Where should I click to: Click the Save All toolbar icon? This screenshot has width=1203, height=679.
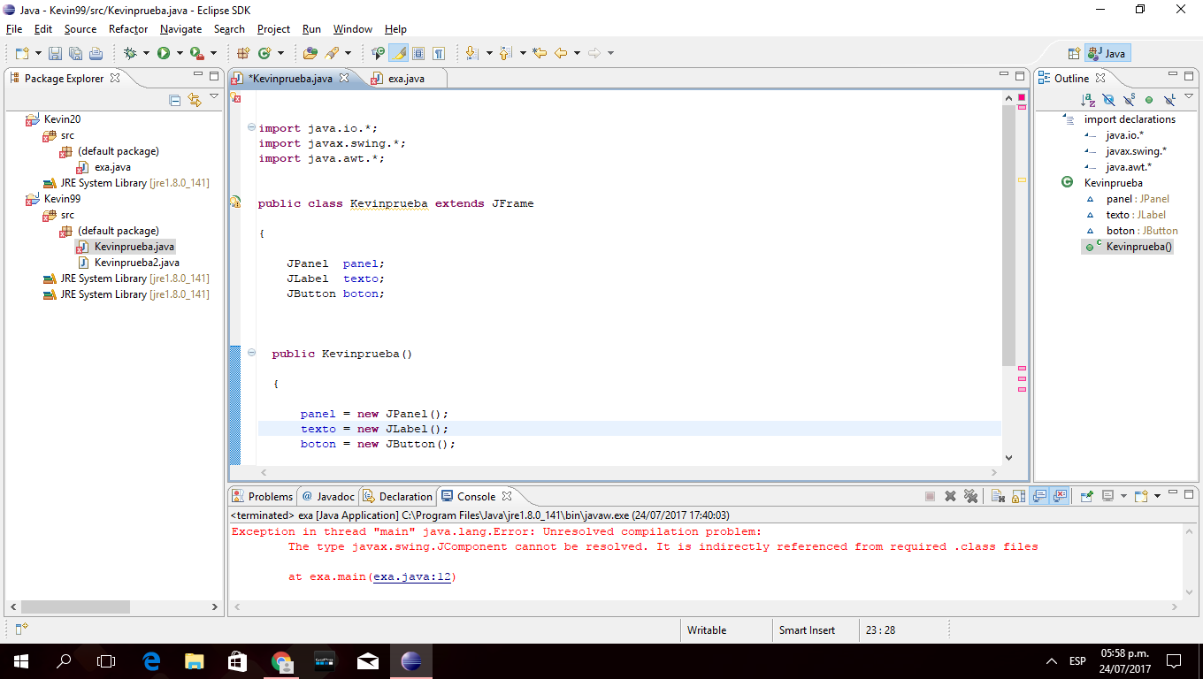click(x=75, y=53)
